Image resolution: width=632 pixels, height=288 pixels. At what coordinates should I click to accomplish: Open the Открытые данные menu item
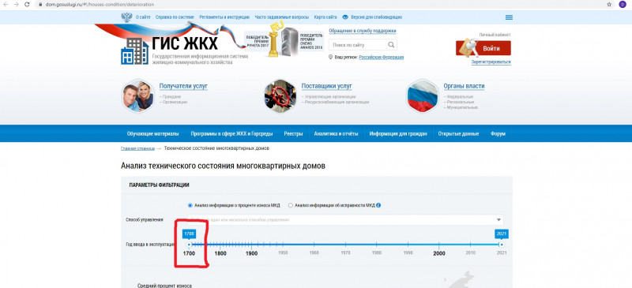point(458,133)
